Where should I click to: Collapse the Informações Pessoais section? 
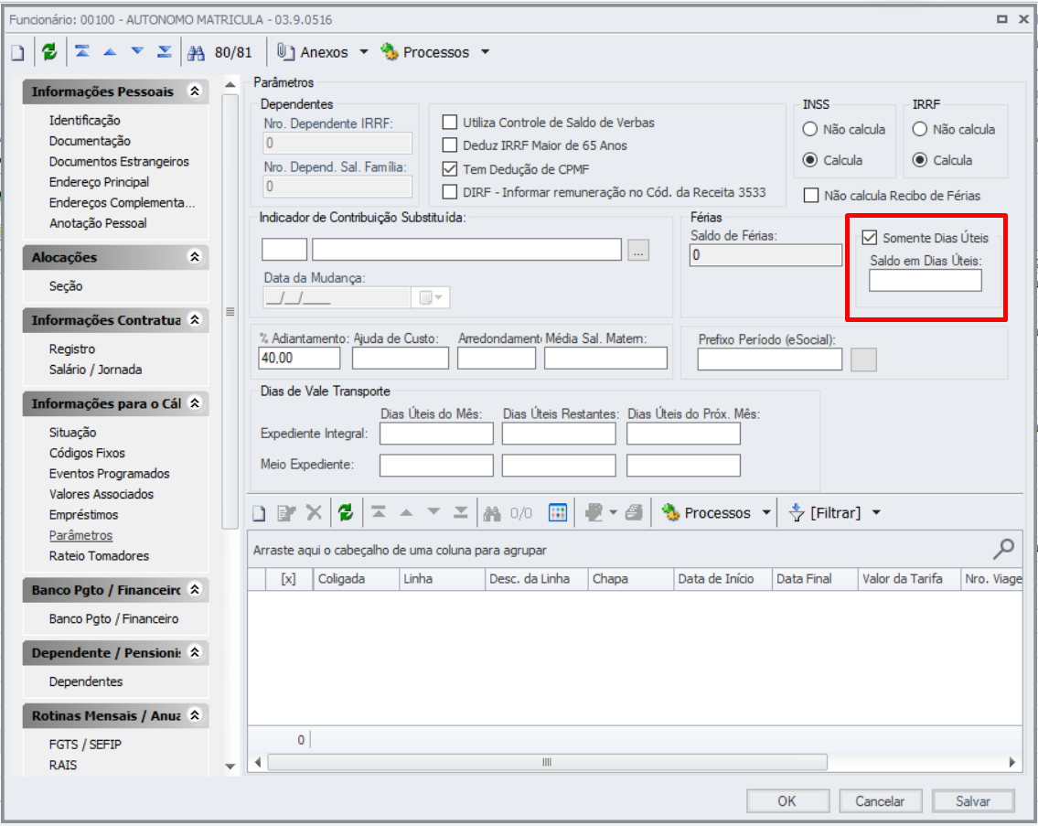pos(195,91)
